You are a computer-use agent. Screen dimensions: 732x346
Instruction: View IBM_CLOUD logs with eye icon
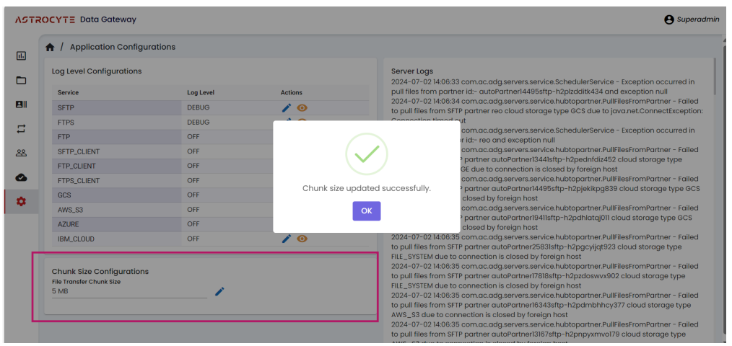click(302, 239)
